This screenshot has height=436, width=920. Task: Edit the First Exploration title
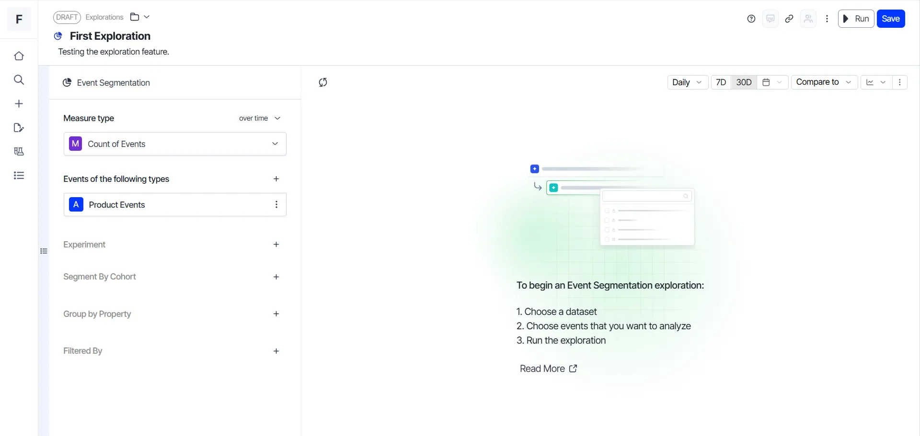[x=110, y=36]
